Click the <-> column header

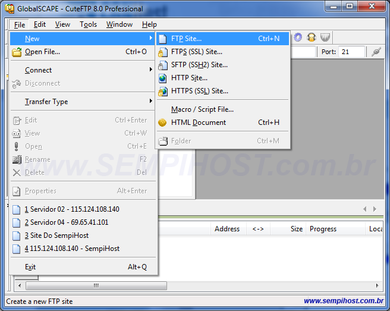click(258, 229)
